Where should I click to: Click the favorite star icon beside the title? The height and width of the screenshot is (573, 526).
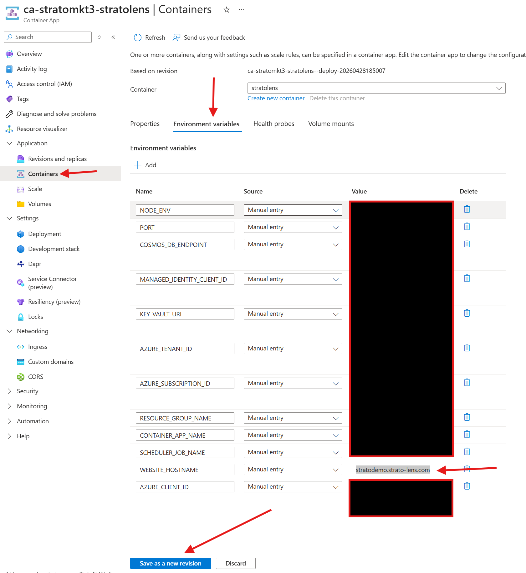(227, 10)
